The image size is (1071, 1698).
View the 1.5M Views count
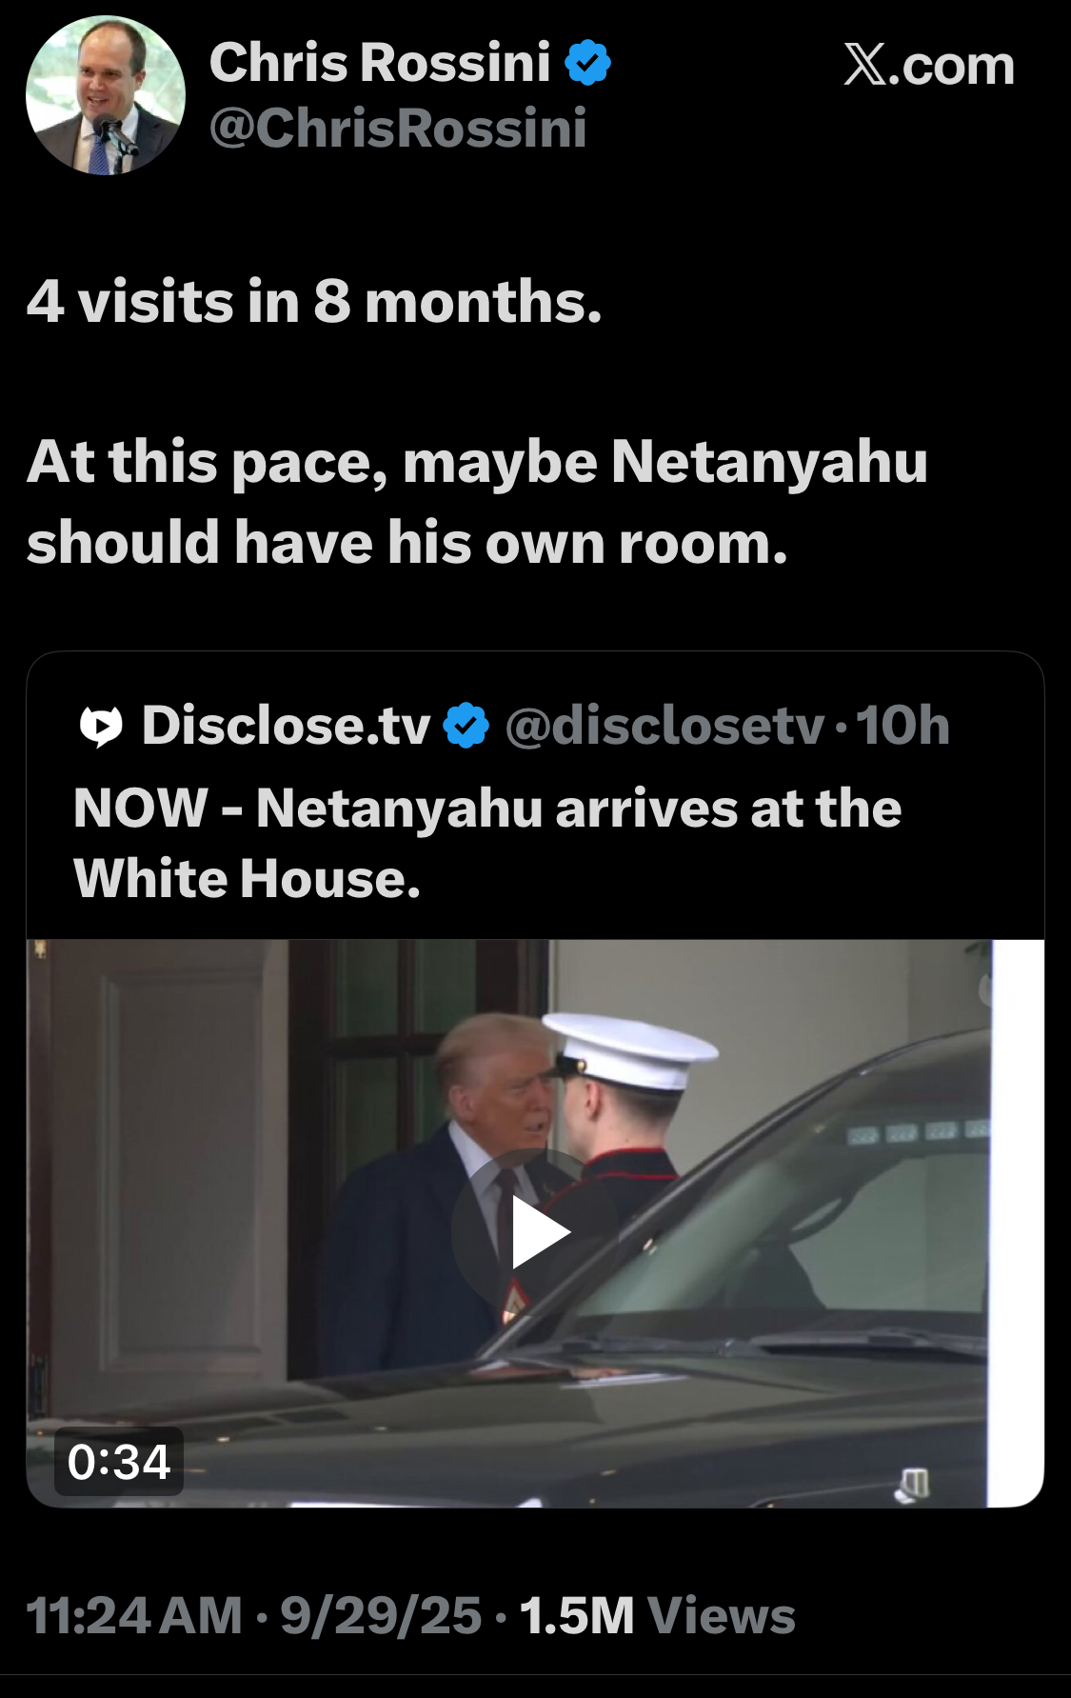(657, 1616)
